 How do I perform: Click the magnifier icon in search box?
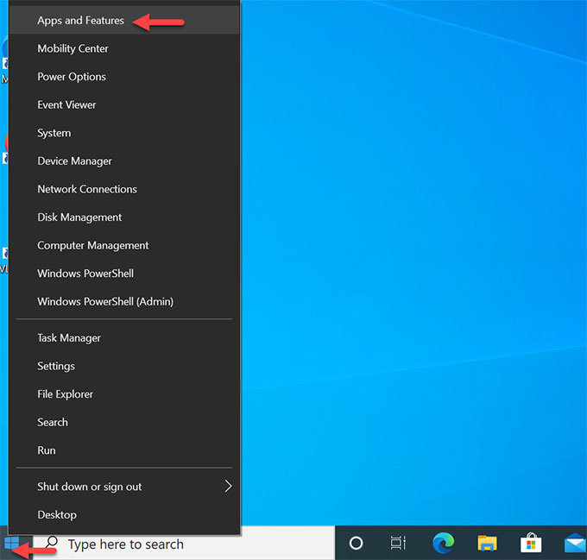[51, 543]
